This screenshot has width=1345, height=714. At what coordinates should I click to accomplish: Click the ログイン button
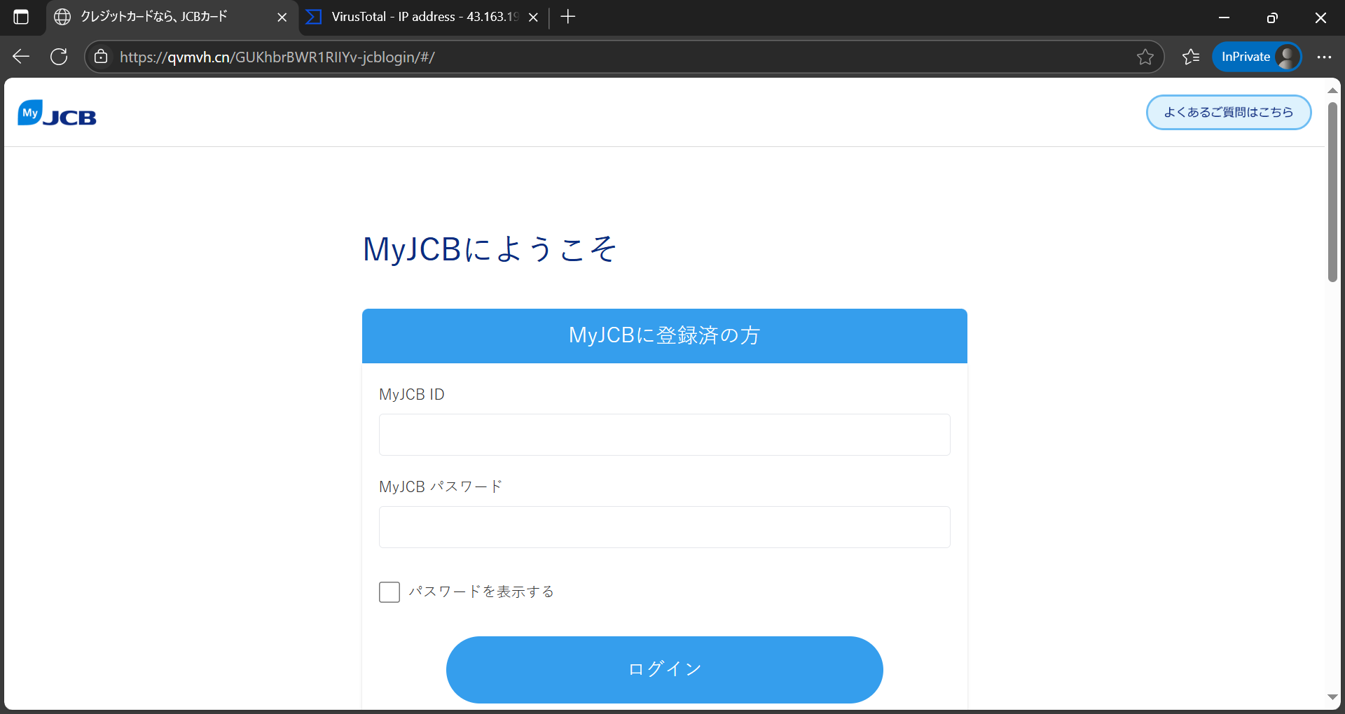[664, 669]
